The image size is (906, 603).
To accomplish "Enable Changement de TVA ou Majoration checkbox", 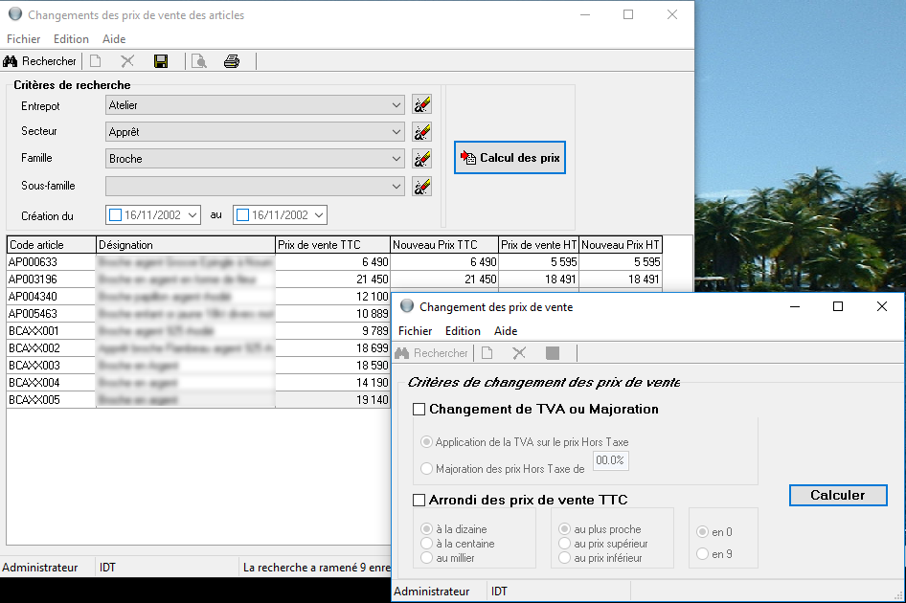I will point(419,410).
